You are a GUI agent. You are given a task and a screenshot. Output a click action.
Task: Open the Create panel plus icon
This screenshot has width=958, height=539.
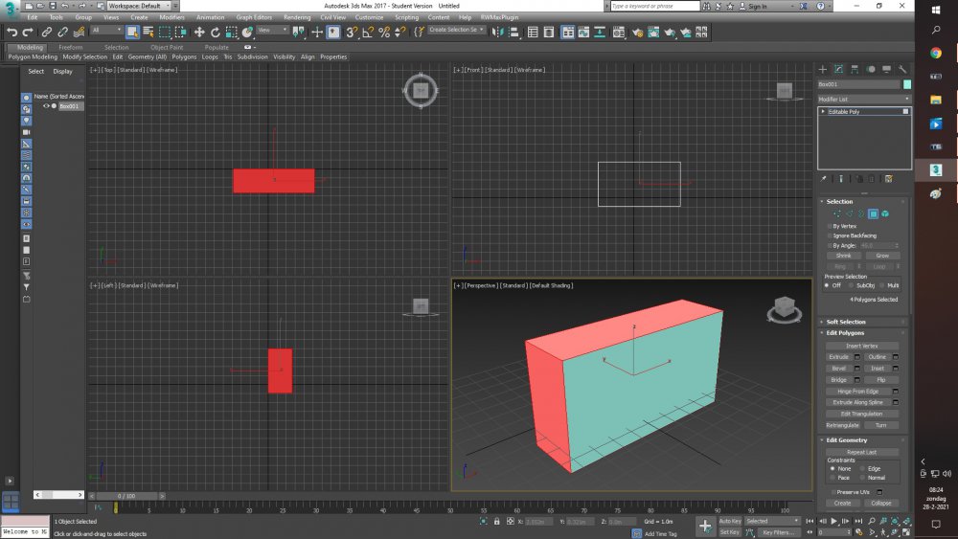(x=822, y=69)
